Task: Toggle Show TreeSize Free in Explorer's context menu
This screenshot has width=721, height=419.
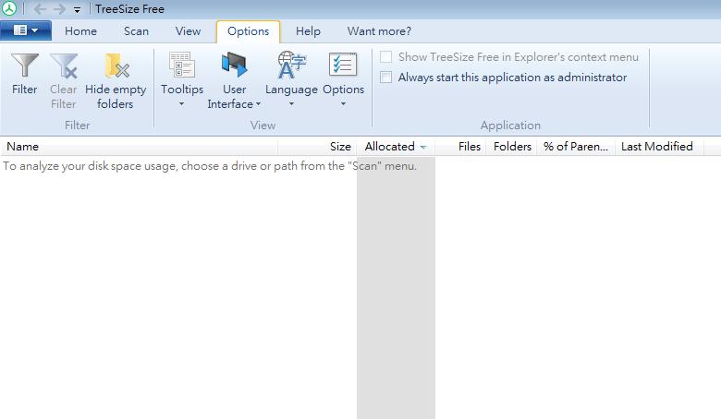Action: 385,57
